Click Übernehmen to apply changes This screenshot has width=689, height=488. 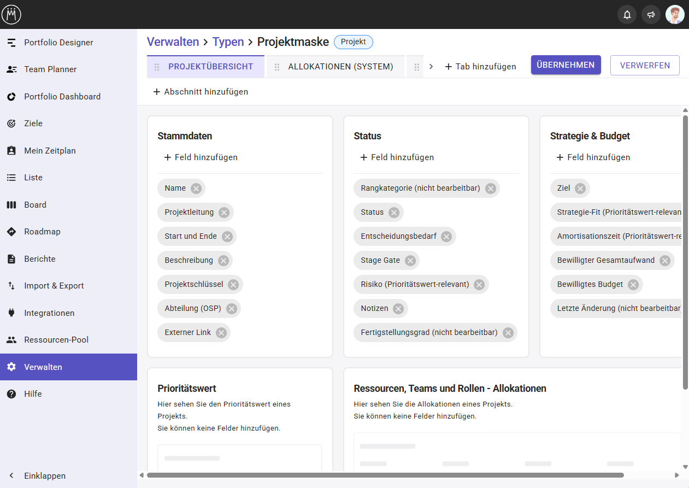coord(566,65)
